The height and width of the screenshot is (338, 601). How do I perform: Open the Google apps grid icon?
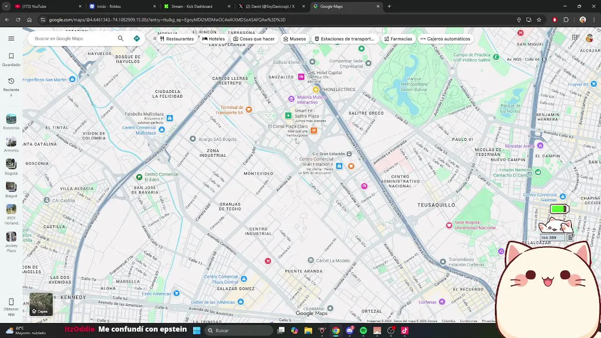(575, 38)
